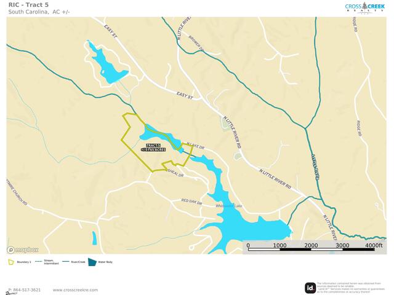Click the Boundary 1 legend icon
This screenshot has height=295, width=394.
click(x=11, y=262)
